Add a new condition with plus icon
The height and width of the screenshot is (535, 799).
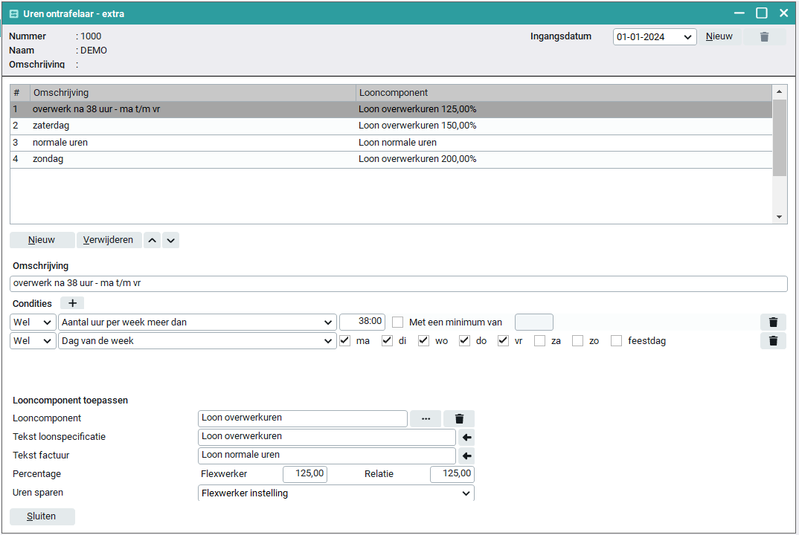(72, 303)
